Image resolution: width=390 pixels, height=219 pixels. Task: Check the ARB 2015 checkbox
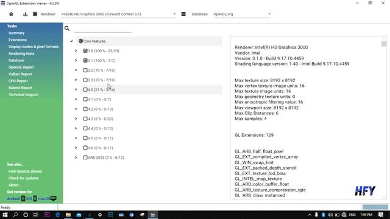(85, 158)
